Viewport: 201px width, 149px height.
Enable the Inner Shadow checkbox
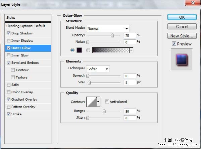[x=8, y=41]
